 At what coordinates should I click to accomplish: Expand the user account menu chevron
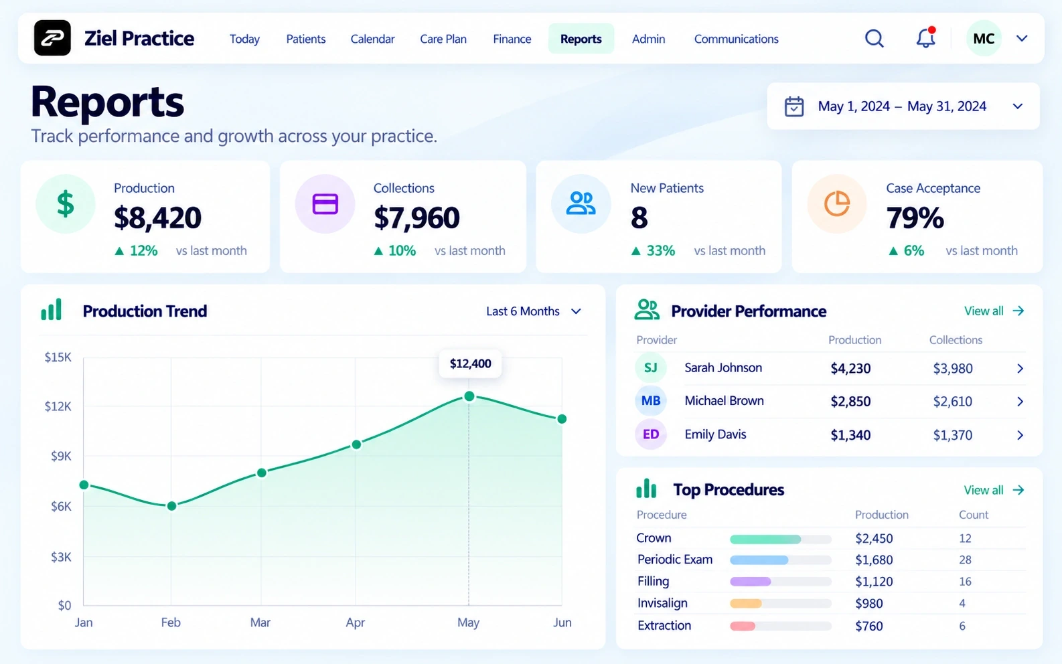[1022, 38]
